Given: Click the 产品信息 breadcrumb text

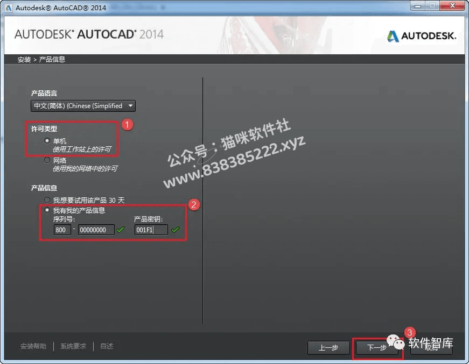Looking at the screenshot, I should (x=52, y=60).
